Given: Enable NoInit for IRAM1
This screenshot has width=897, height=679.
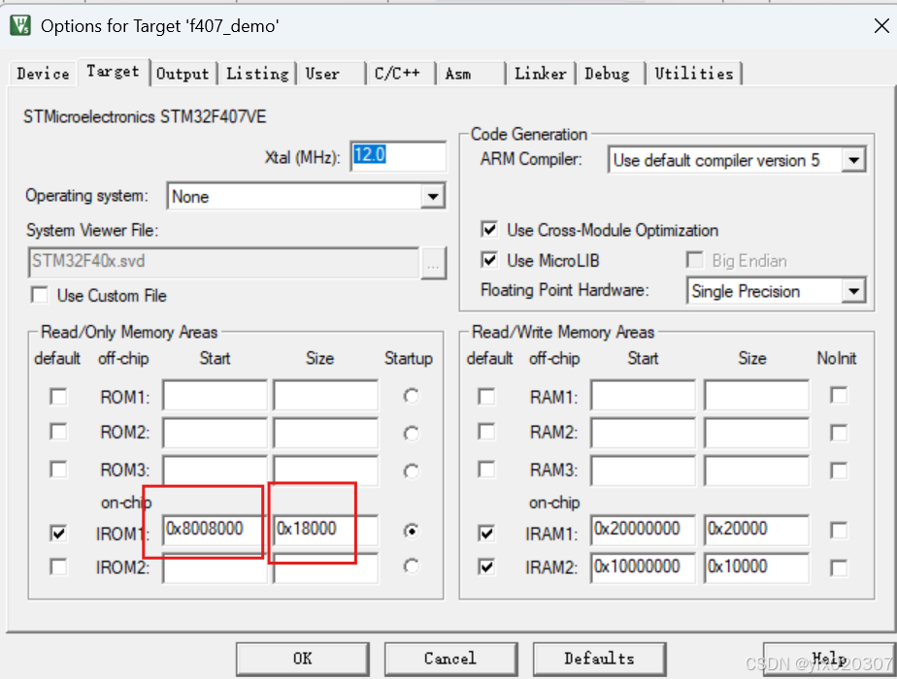Looking at the screenshot, I should (x=839, y=531).
